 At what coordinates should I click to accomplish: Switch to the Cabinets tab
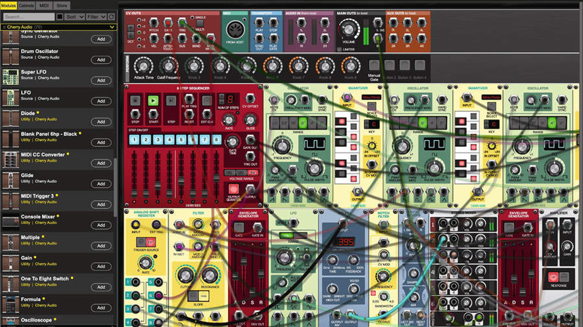click(x=26, y=5)
